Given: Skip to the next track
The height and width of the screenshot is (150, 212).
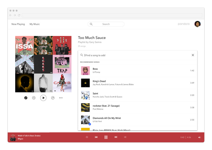Looking at the screenshot, I should point(116,137).
